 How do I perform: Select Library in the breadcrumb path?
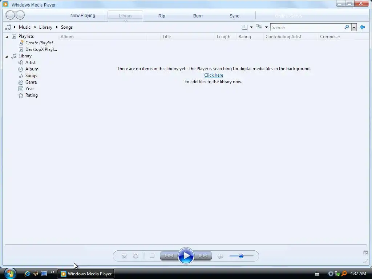[x=46, y=27]
